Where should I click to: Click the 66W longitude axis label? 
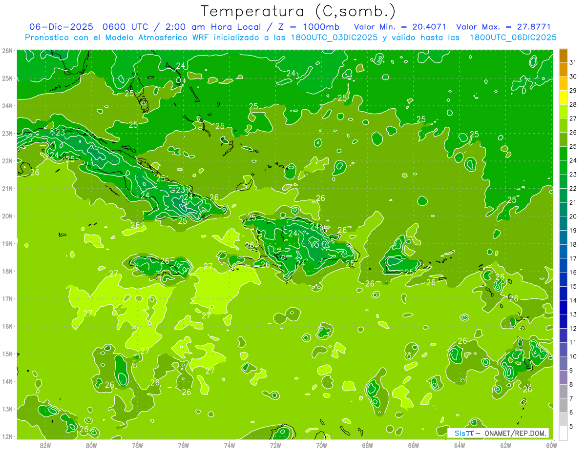(x=414, y=445)
